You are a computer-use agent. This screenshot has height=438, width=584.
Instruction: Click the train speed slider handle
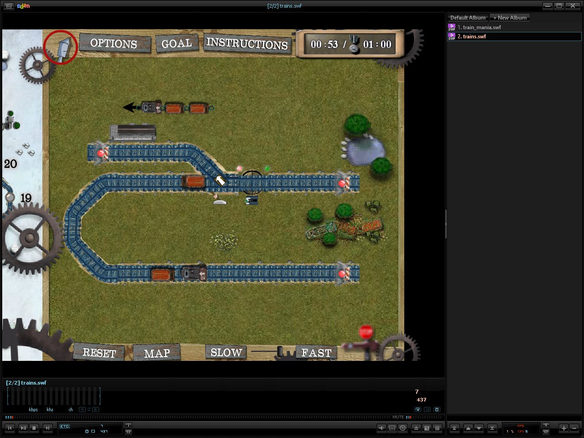click(280, 351)
